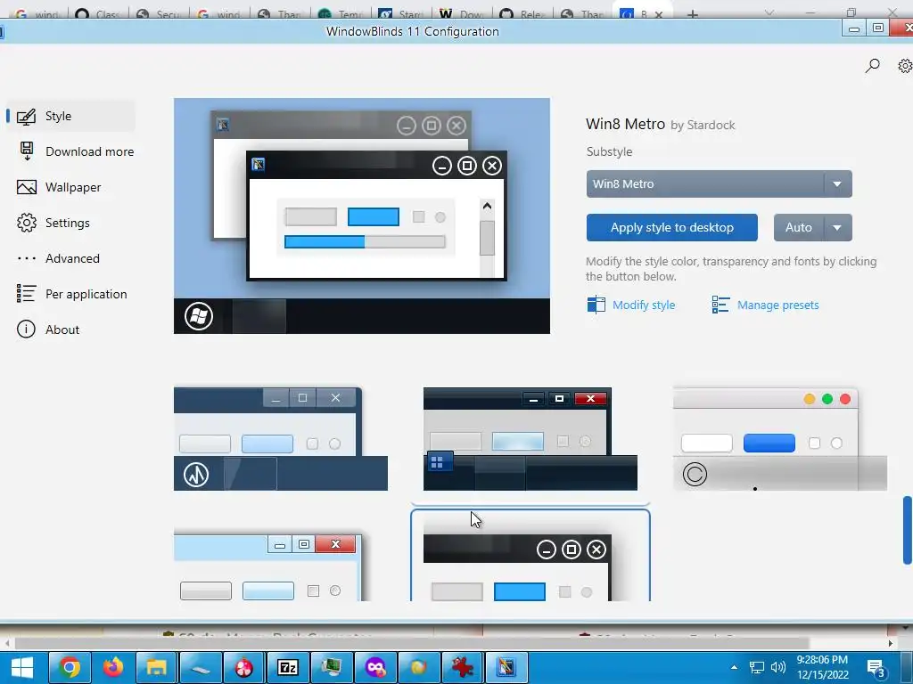The height and width of the screenshot is (684, 913).
Task: Open the Windows Start button
Action: coord(22,667)
